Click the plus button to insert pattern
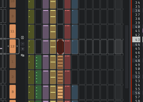The width and height of the screenshot is (143, 102). 23,49
